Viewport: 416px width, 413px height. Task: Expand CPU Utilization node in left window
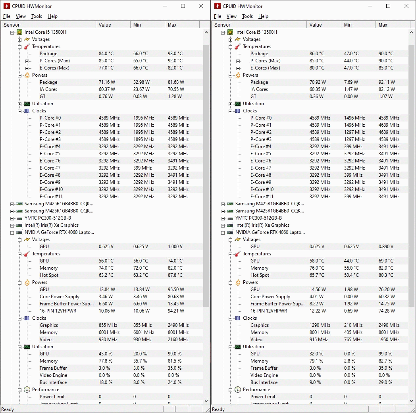[x=19, y=104]
